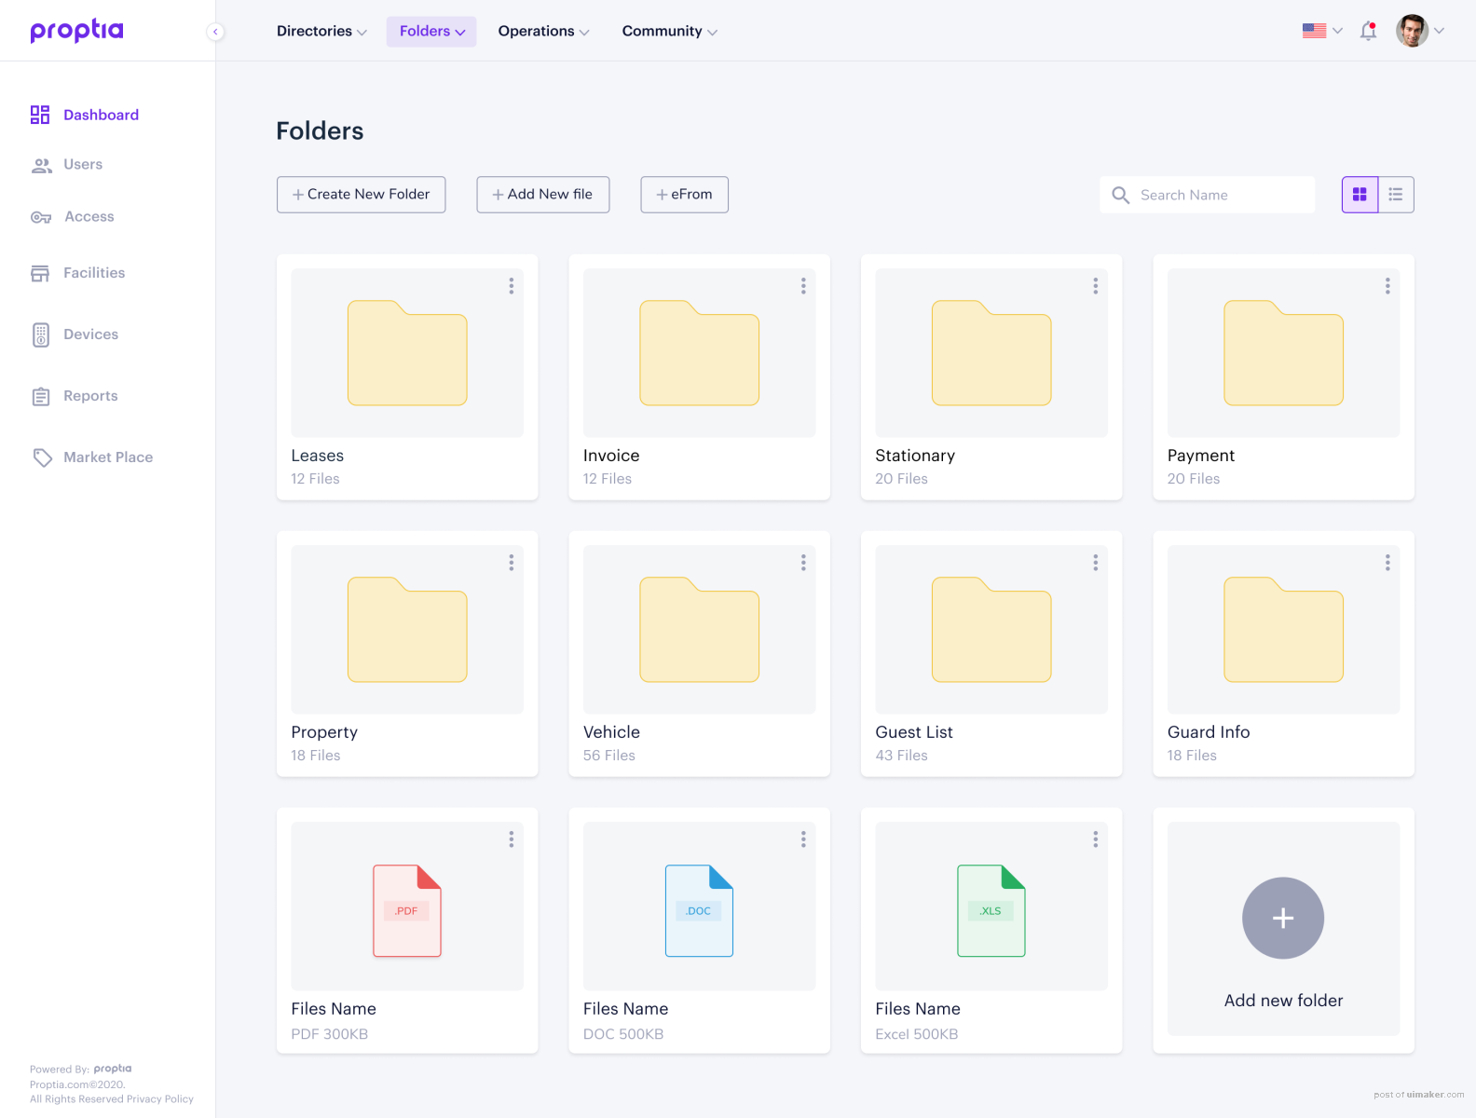This screenshot has height=1118, width=1476.
Task: Expand the Directories dropdown
Action: click(x=321, y=32)
